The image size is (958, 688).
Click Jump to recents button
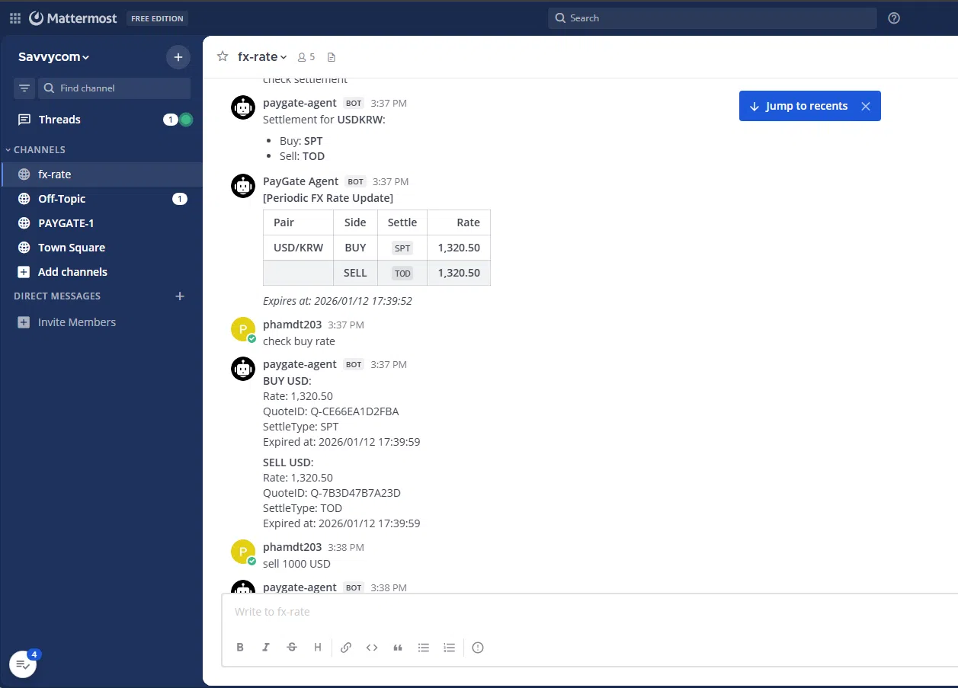tap(798, 107)
